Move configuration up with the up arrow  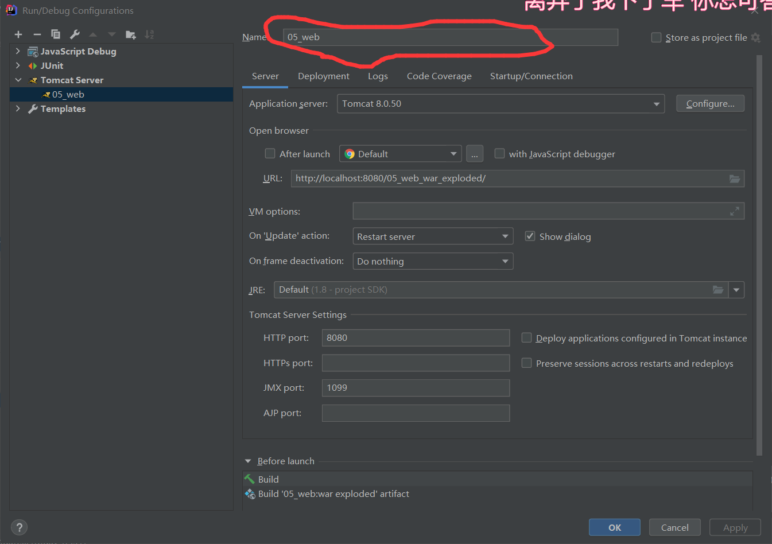[93, 34]
